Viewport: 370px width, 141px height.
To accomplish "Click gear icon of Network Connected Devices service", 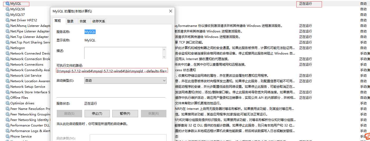I will tap(7, 54).
